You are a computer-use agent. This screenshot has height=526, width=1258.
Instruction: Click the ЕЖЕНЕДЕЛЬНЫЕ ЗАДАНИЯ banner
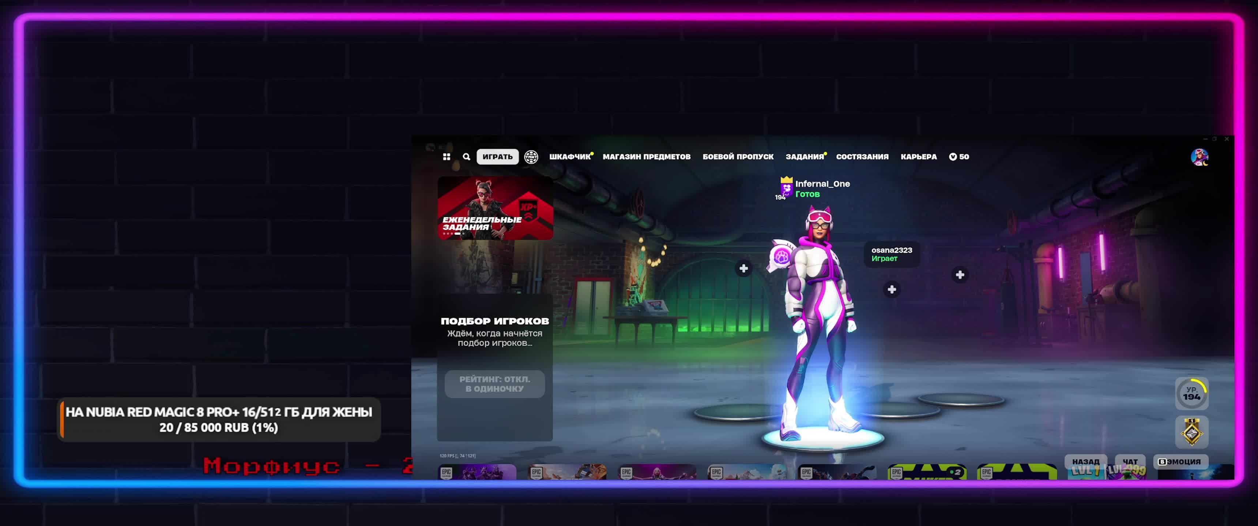coord(495,208)
